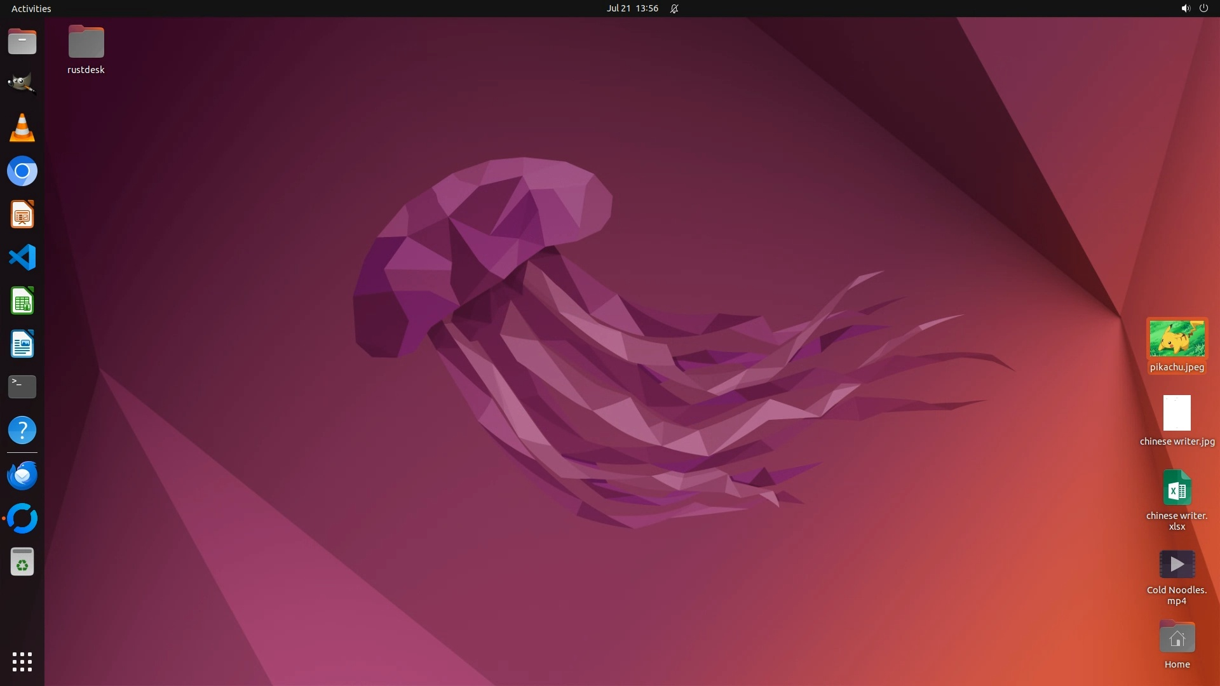Click Activities in top bar
The width and height of the screenshot is (1220, 686).
pyautogui.click(x=31, y=8)
